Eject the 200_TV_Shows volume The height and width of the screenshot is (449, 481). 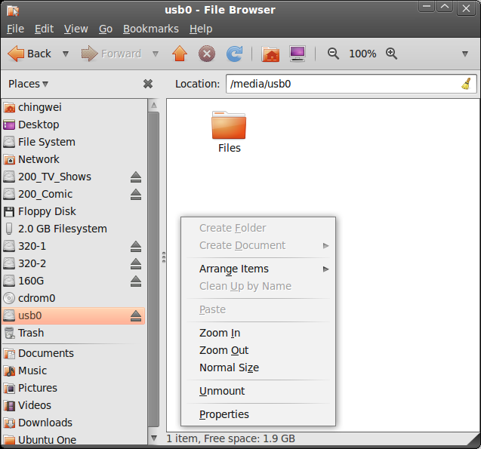click(136, 177)
